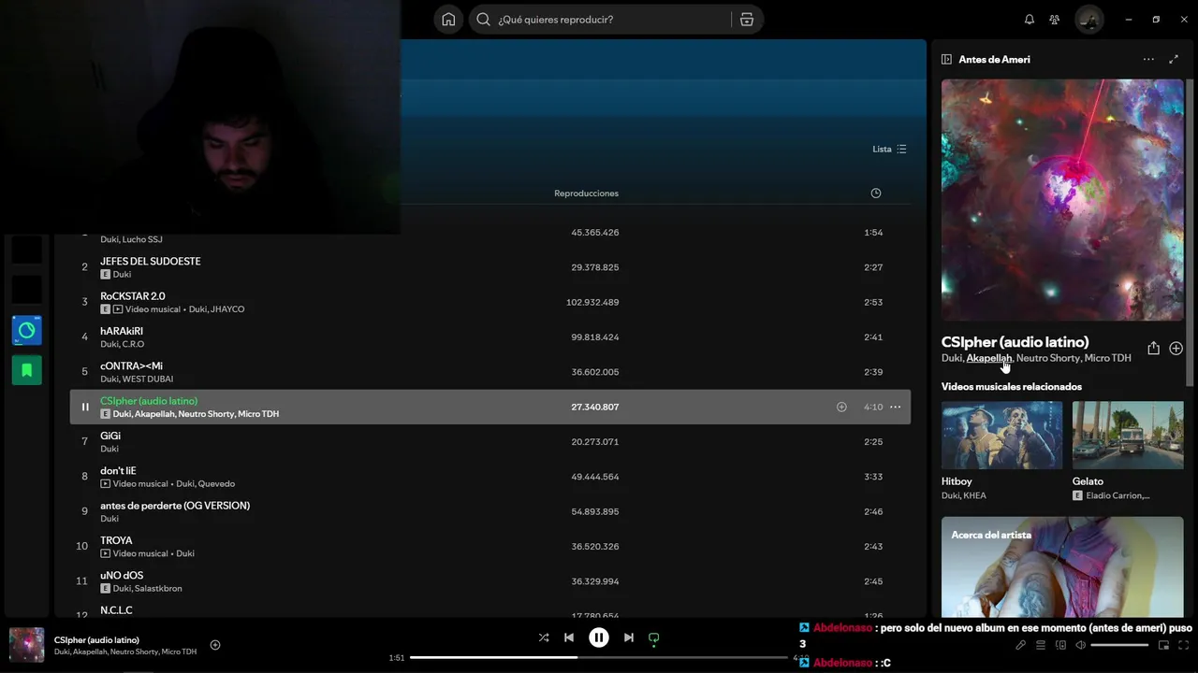The width and height of the screenshot is (1198, 673).
Task: Open lyrics microphone icon
Action: (1021, 645)
